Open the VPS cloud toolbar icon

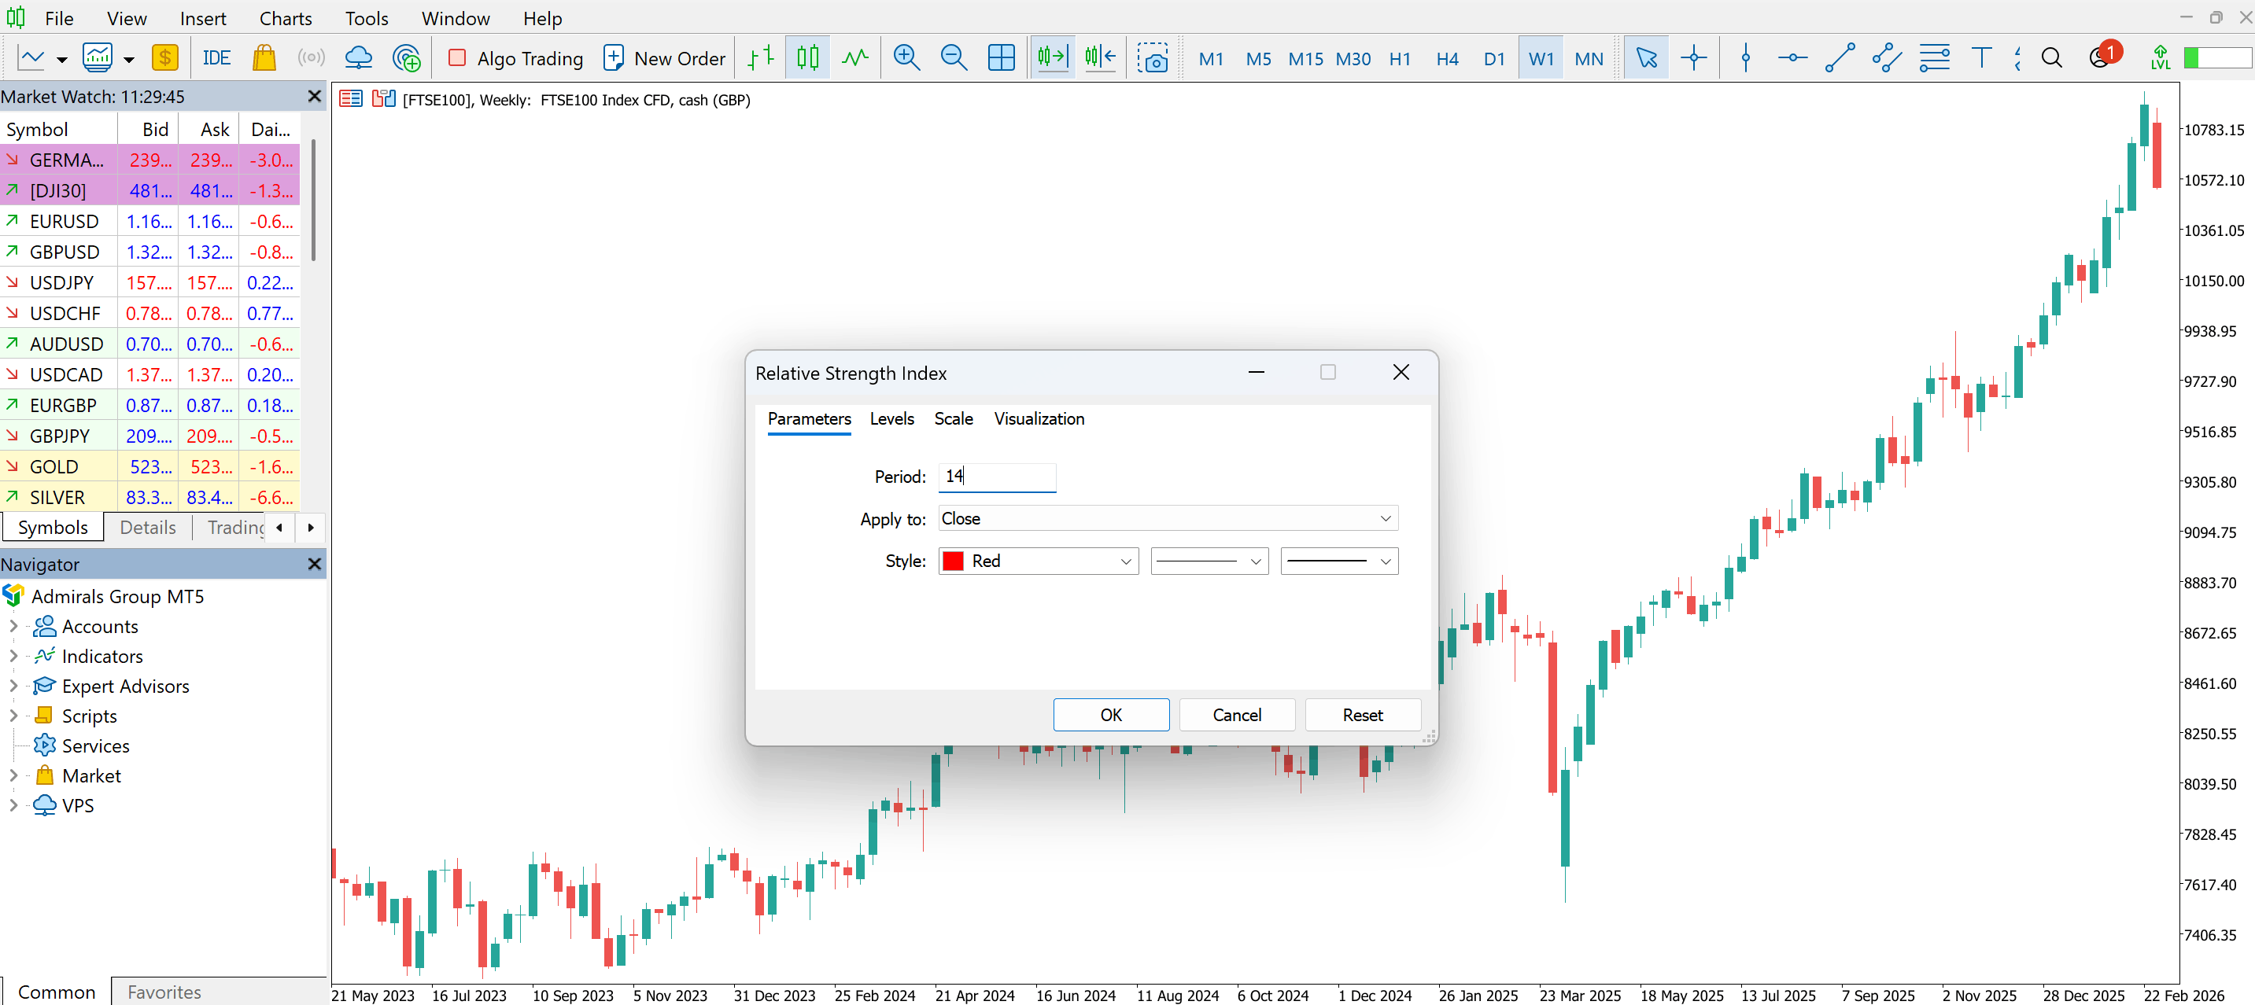(359, 59)
